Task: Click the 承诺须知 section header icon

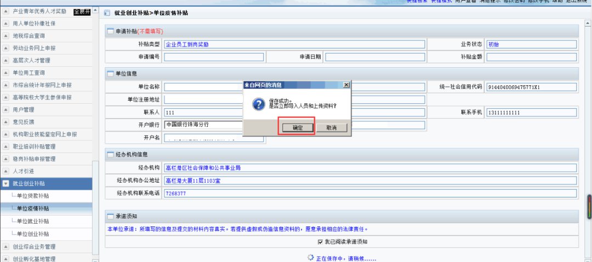Action: tap(110, 216)
